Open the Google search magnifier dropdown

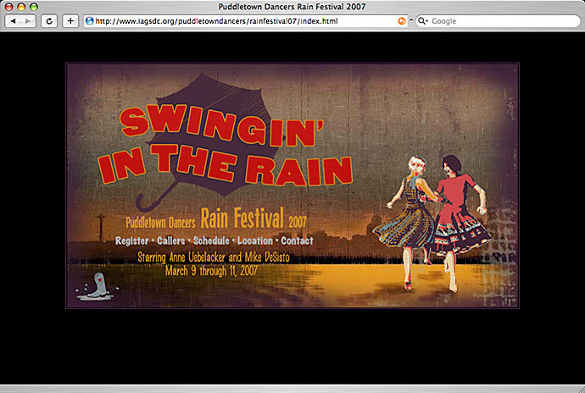pyautogui.click(x=422, y=21)
